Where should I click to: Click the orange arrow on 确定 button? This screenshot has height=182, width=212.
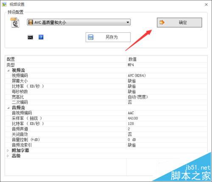coord(162,23)
